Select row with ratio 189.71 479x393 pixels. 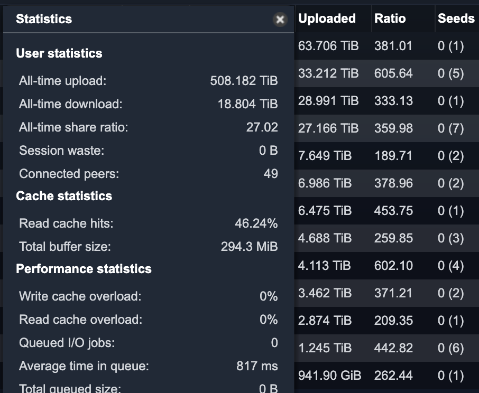pos(387,156)
